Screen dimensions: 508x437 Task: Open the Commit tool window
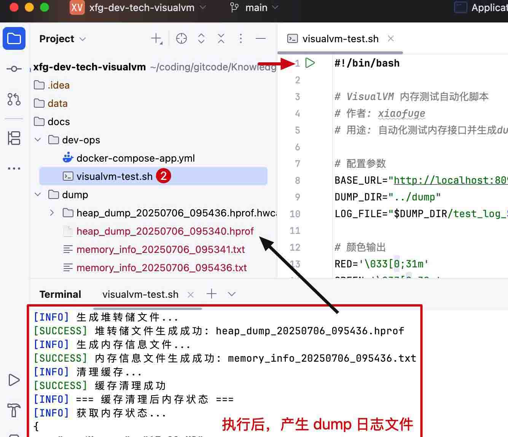point(14,69)
